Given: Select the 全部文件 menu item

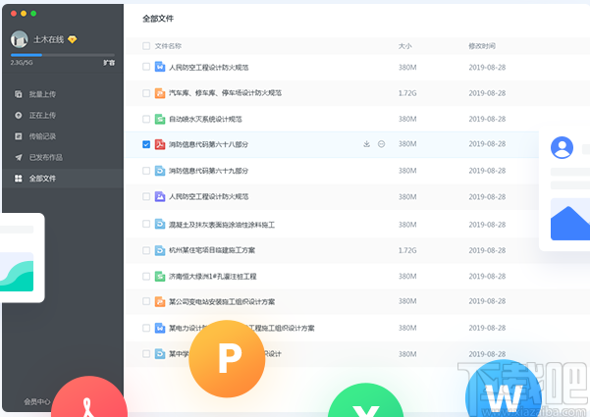Looking at the screenshot, I should (63, 179).
